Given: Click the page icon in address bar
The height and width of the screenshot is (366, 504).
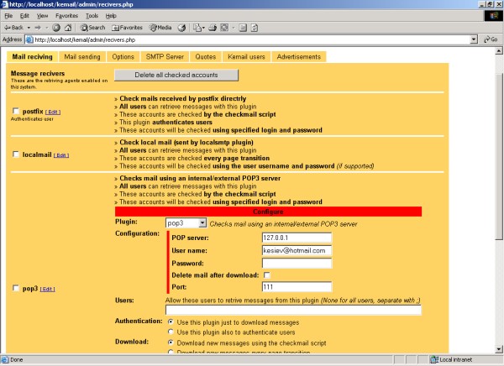Looking at the screenshot, I should (x=29, y=39).
